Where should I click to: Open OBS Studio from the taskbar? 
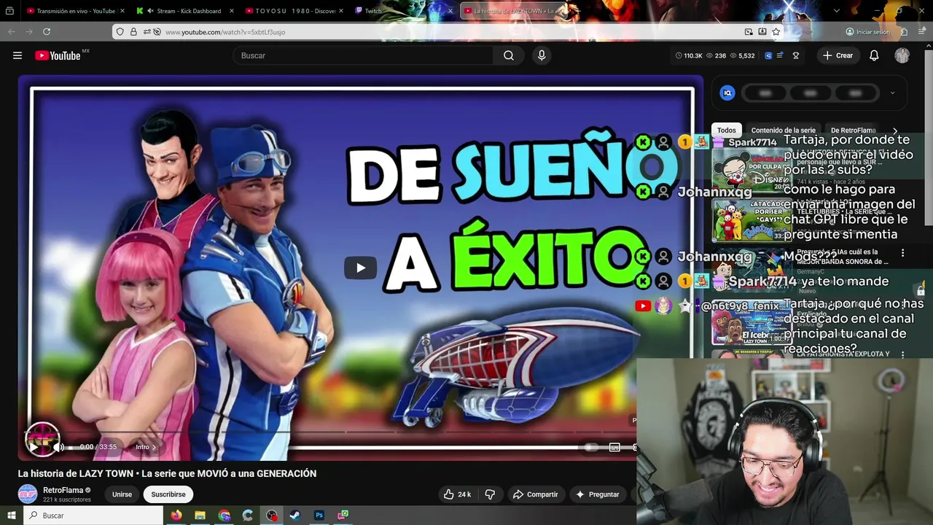272,516
